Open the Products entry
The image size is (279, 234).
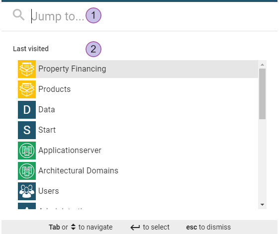coord(138,89)
